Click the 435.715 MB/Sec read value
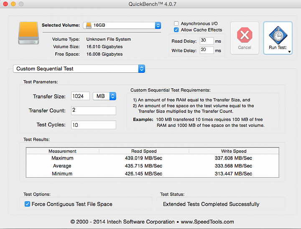This screenshot has width=301, height=229. click(143, 166)
